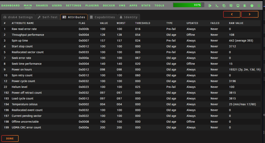Viewport: 265px width, 143px height.
Task: Click raw value '3712' for Start stop count
Action: [x=232, y=46]
